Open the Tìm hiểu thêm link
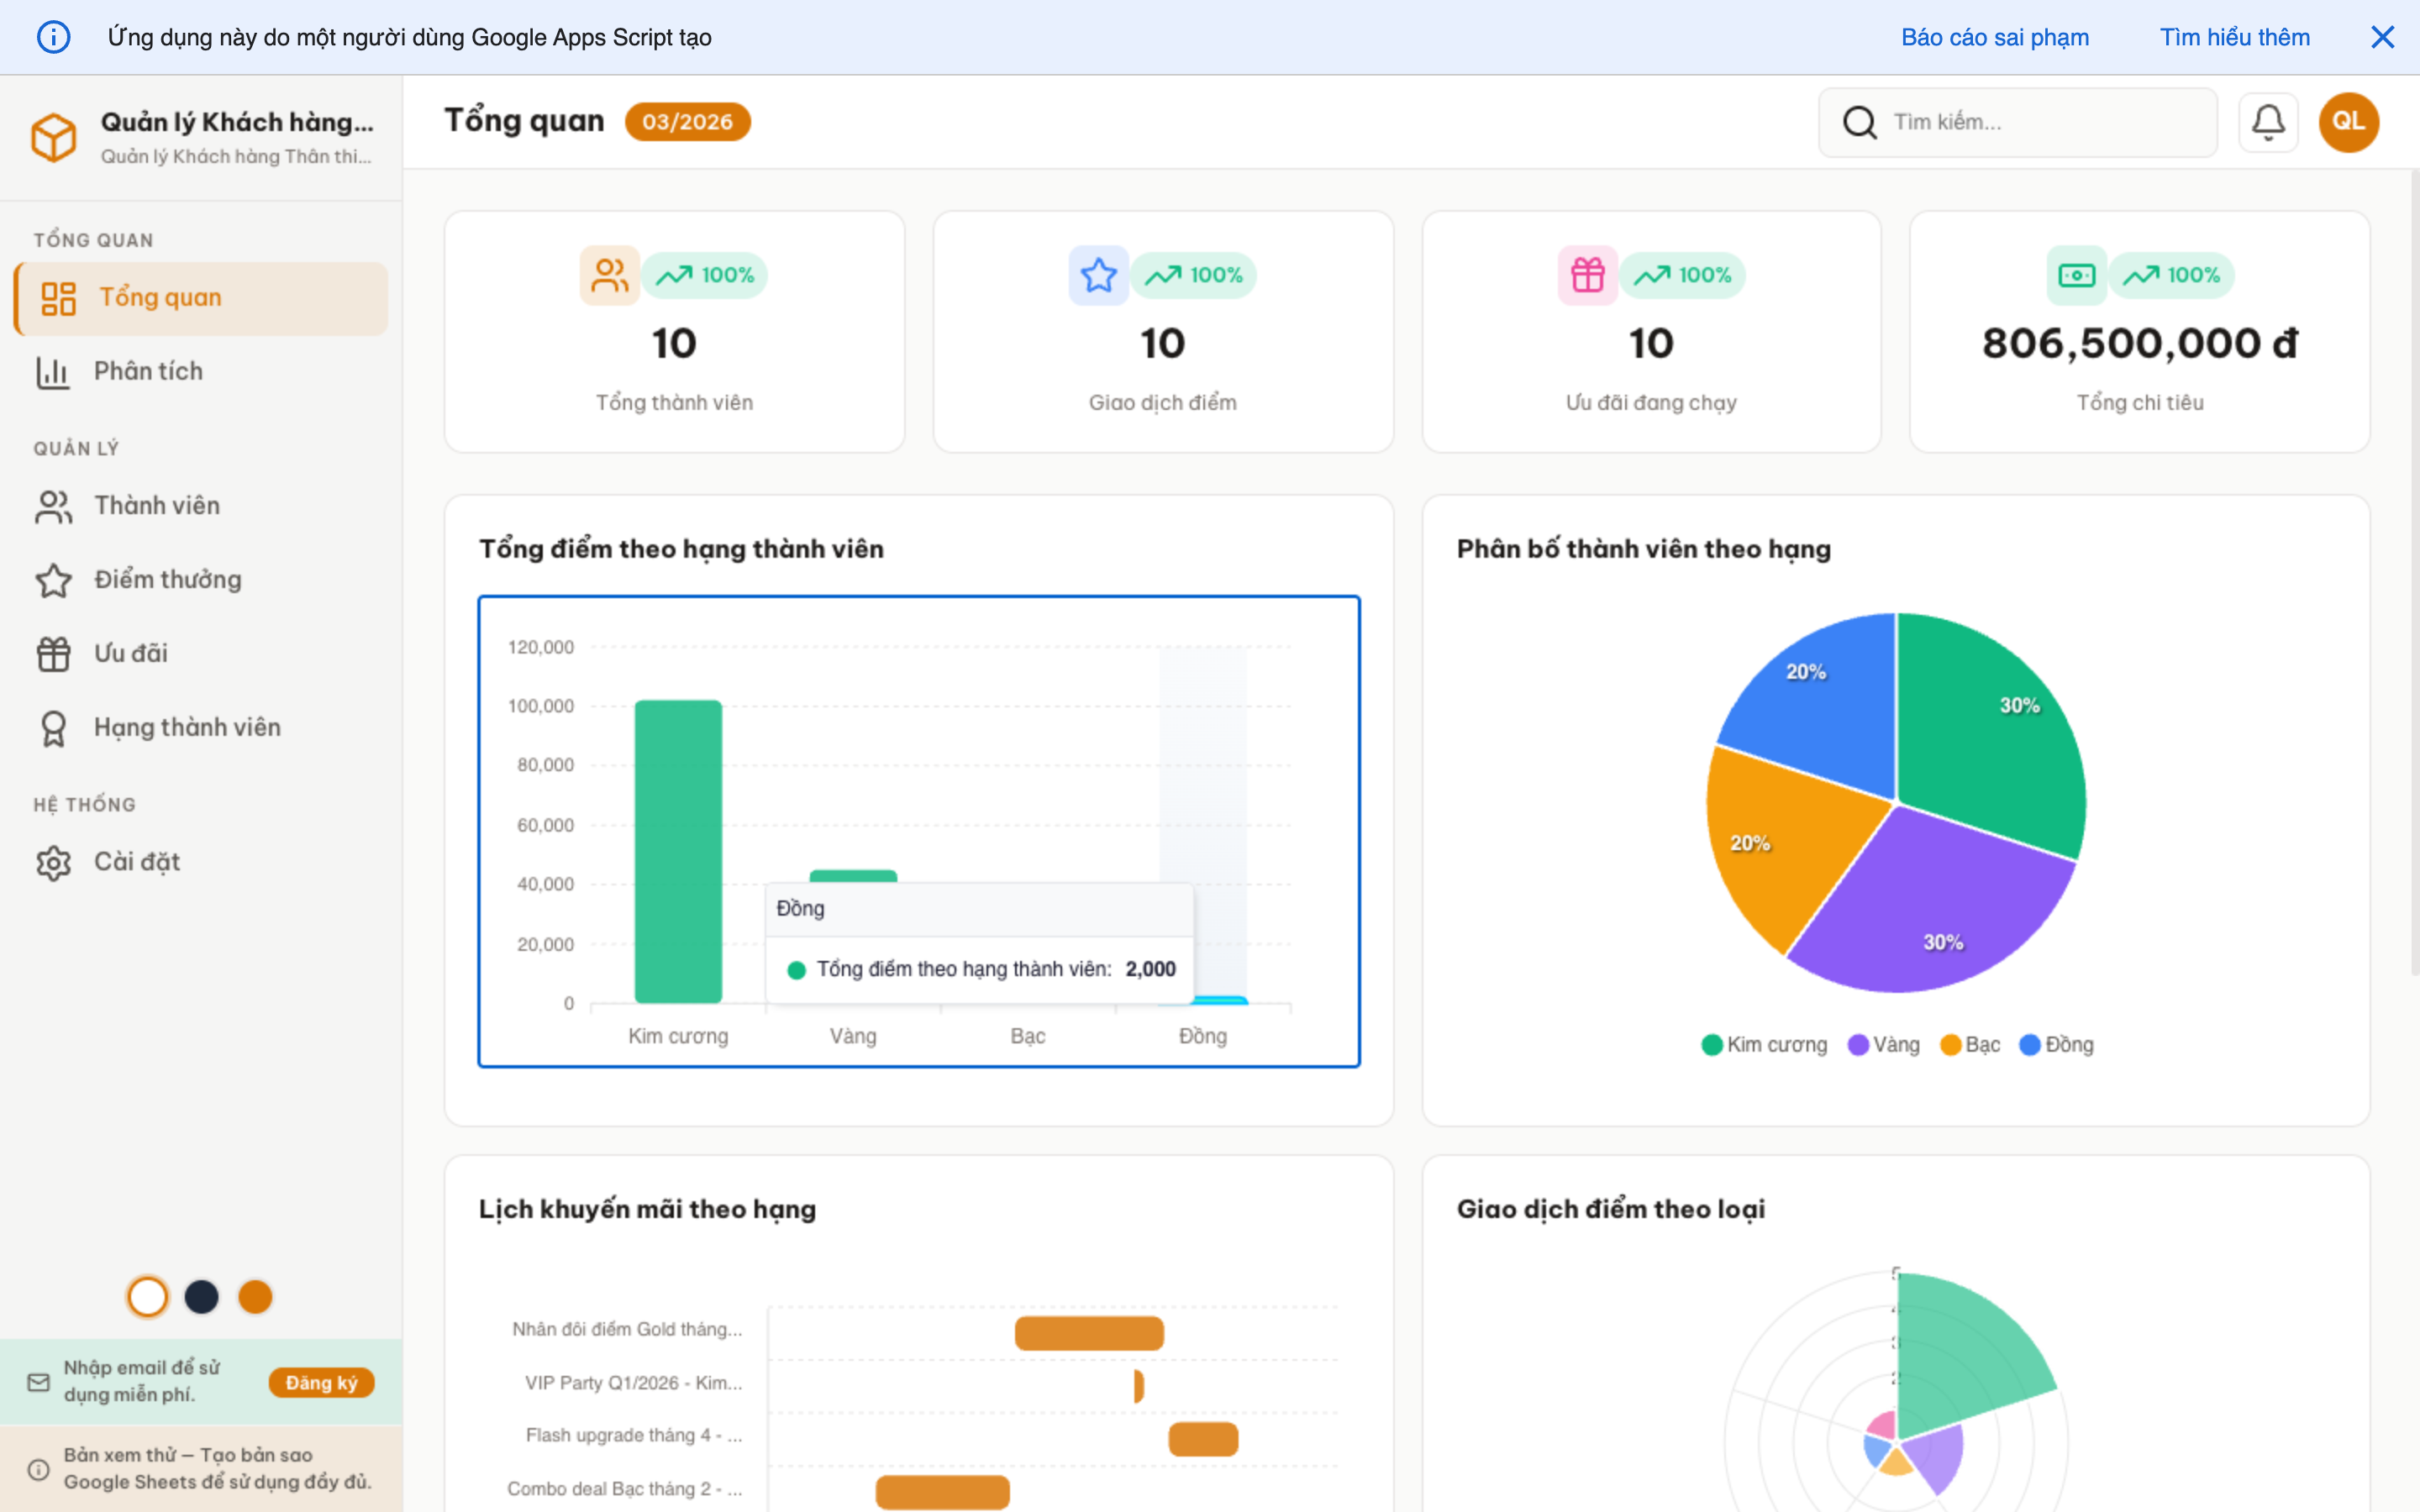Screen dimensions: 2420x1512 2234,37
